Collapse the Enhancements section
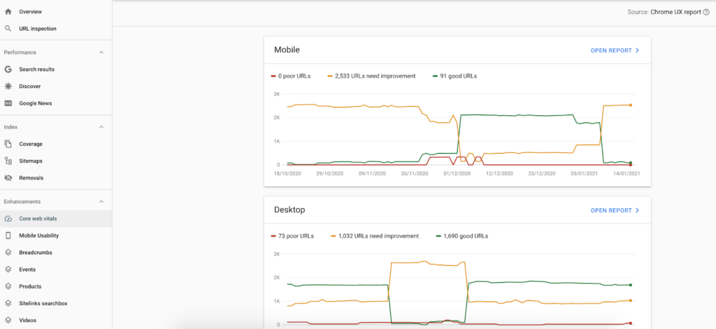716x329 pixels. (x=101, y=202)
